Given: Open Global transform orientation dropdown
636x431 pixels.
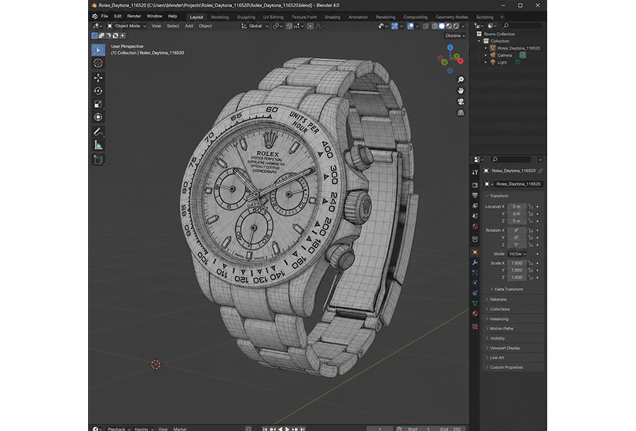Looking at the screenshot, I should click(x=256, y=26).
